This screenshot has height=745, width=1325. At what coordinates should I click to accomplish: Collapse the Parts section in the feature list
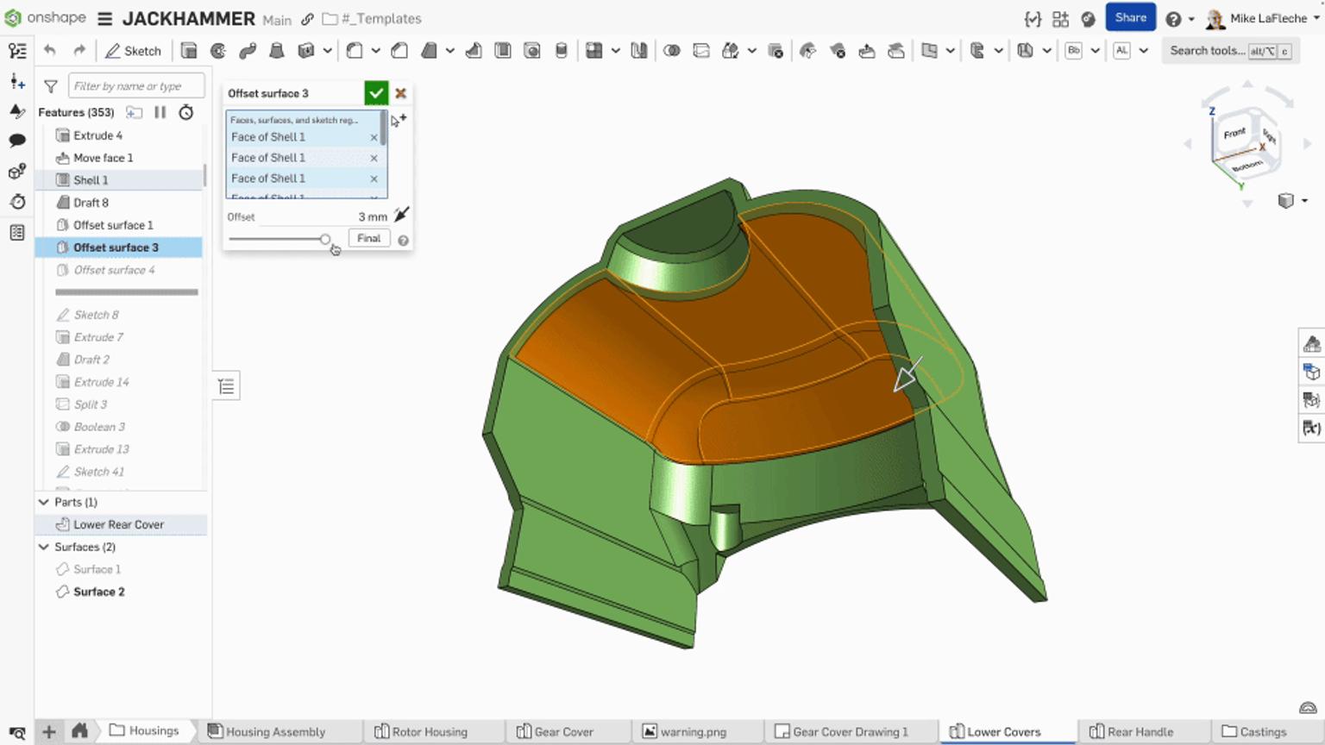point(43,502)
